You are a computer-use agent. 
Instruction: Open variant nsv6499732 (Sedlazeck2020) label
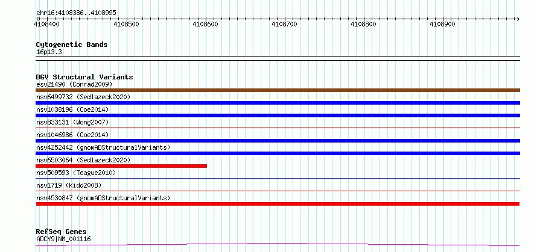[x=83, y=97]
